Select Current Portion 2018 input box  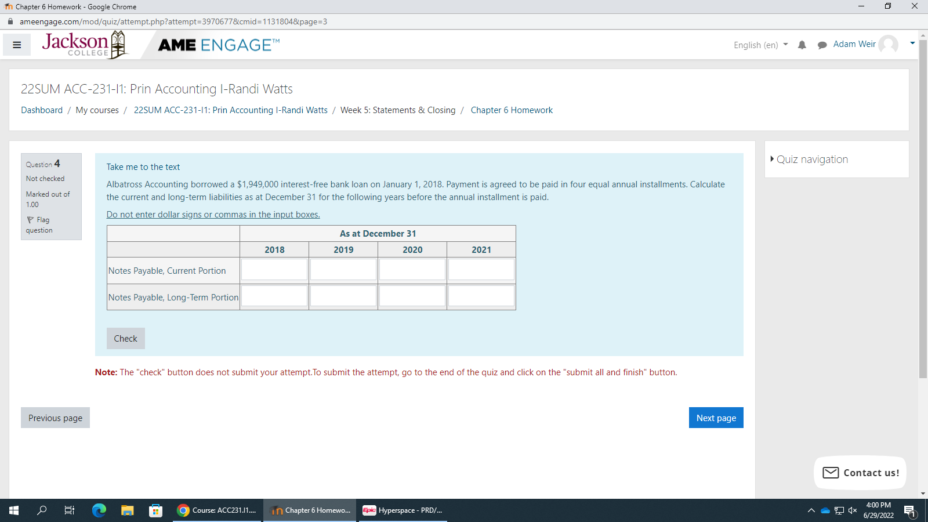[x=274, y=270]
